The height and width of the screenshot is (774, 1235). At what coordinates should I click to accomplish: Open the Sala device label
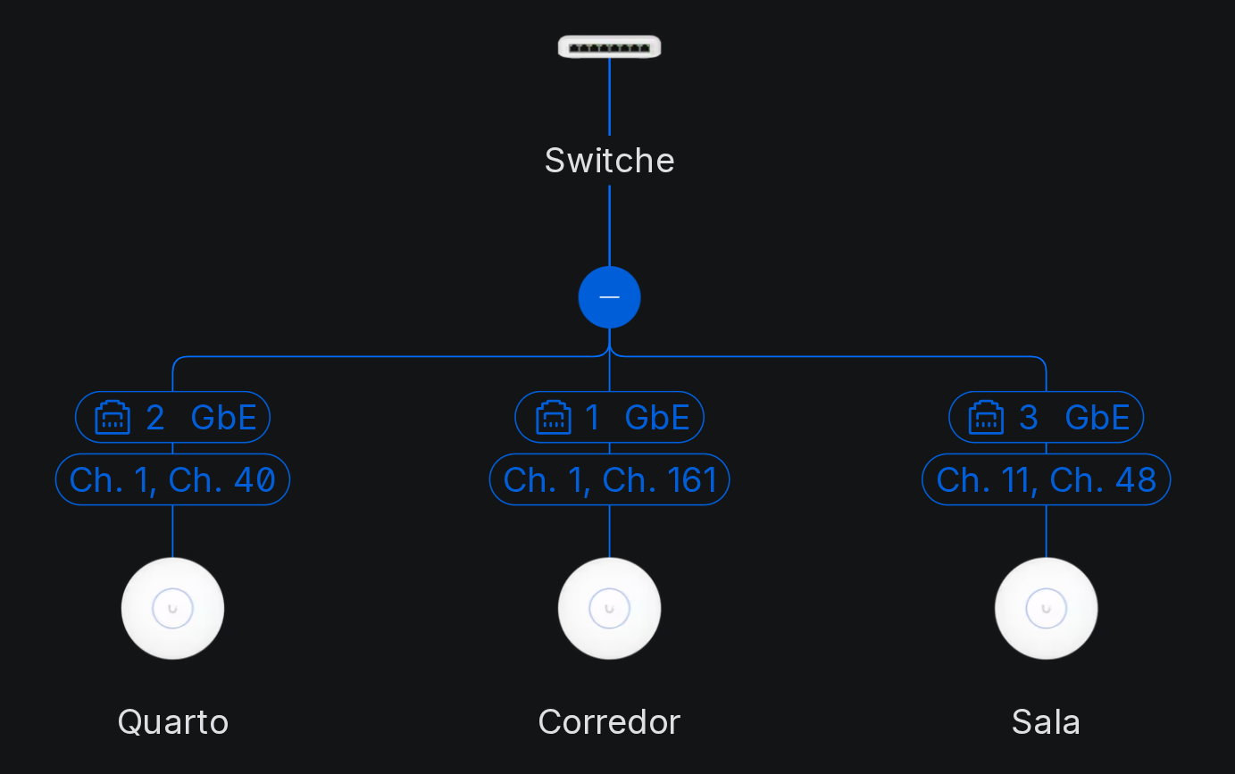(x=1046, y=721)
